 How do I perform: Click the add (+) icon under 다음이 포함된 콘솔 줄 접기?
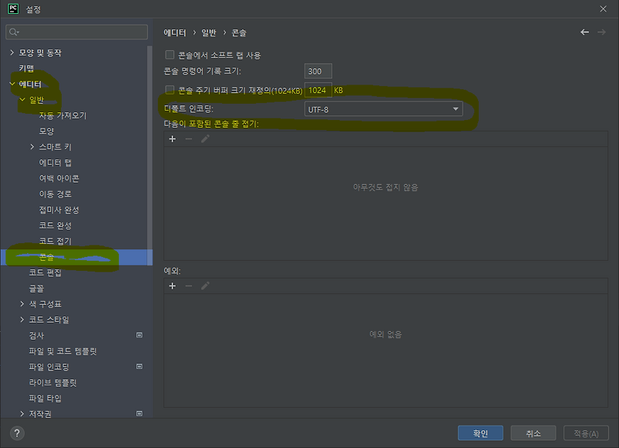pos(172,139)
